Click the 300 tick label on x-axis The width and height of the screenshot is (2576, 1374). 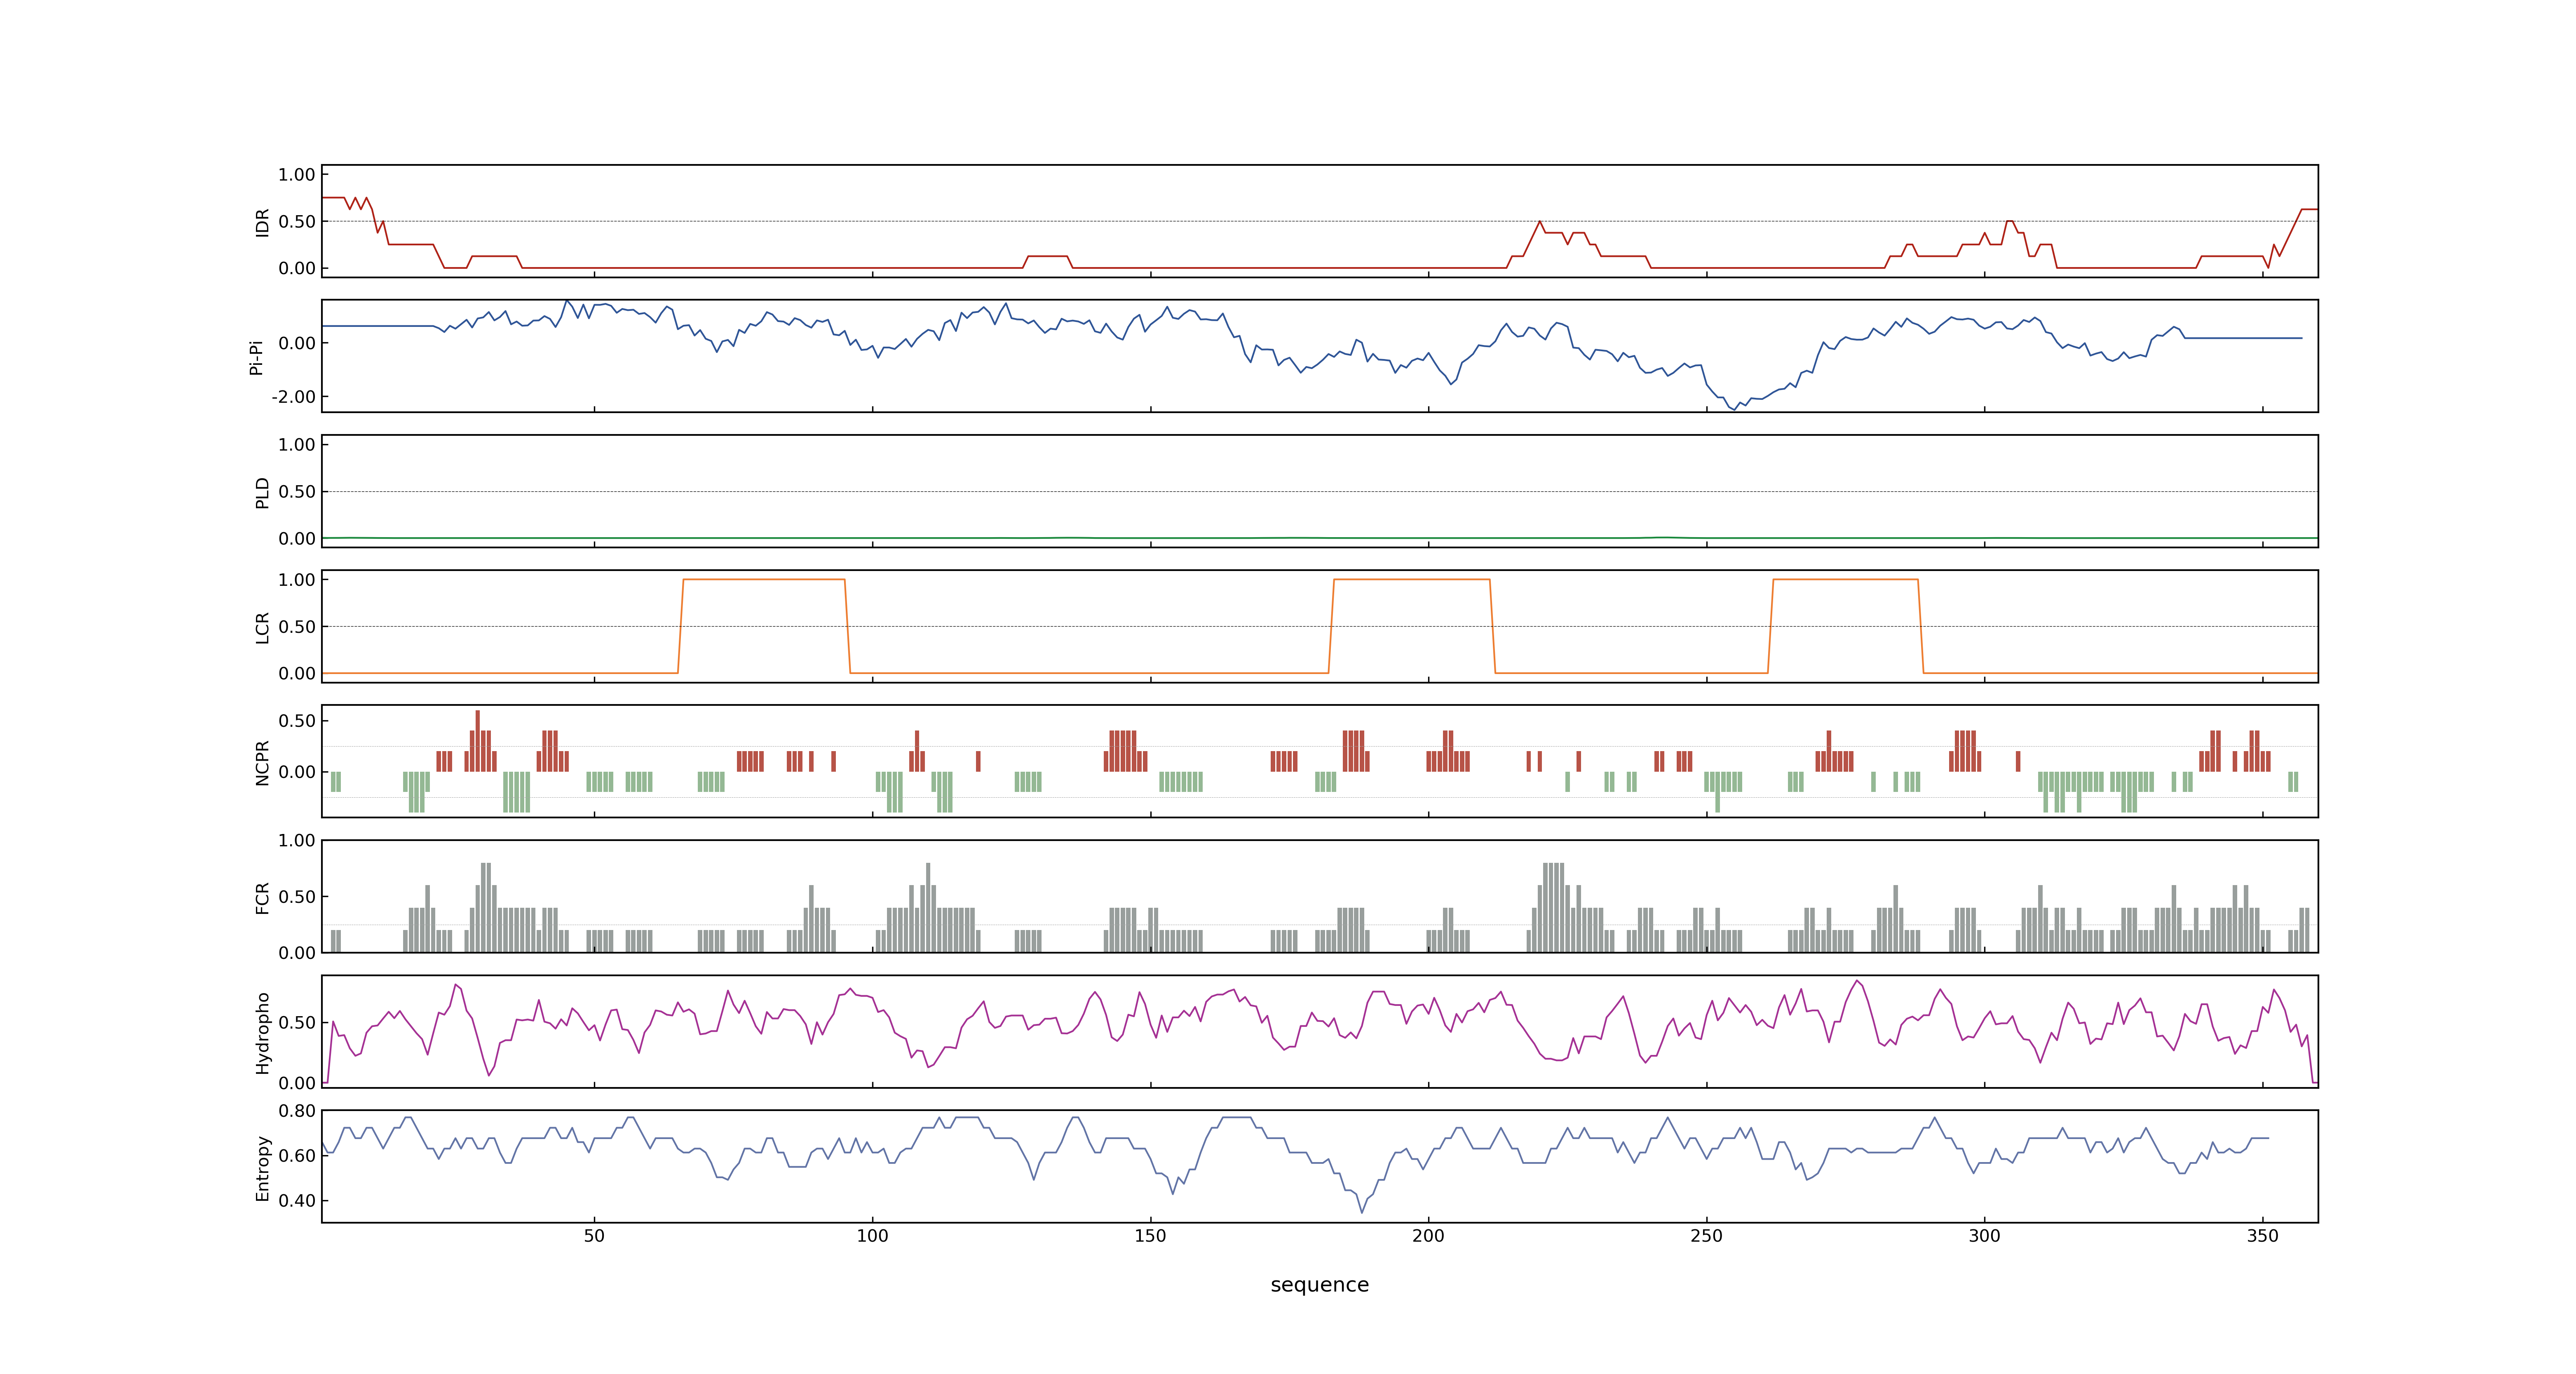(x=1984, y=1235)
